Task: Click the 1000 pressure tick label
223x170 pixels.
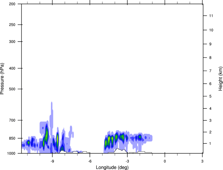Action: point(11,153)
